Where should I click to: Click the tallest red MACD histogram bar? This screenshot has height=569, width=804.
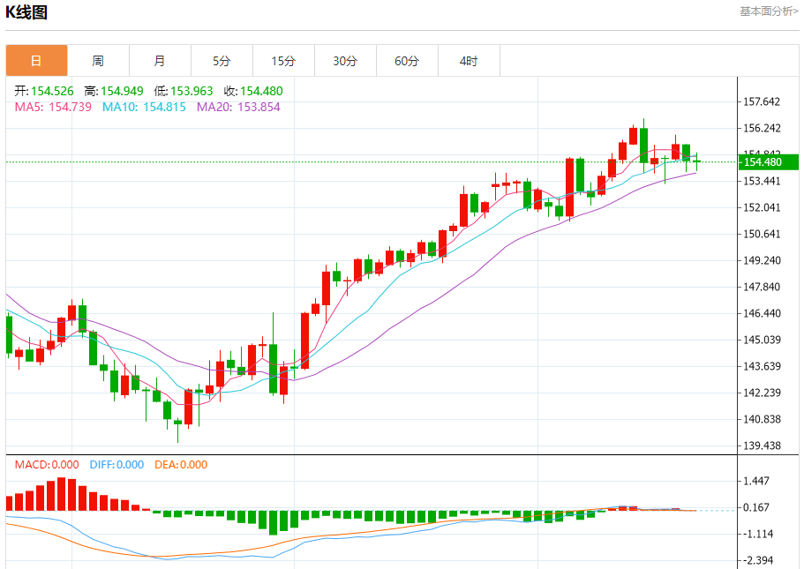[61, 494]
